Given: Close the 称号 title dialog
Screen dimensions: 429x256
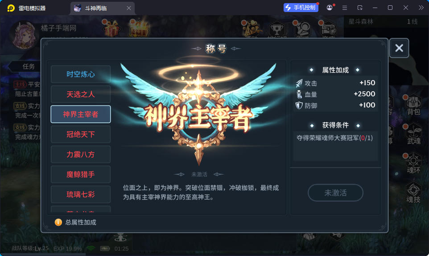Looking at the screenshot, I should [399, 48].
